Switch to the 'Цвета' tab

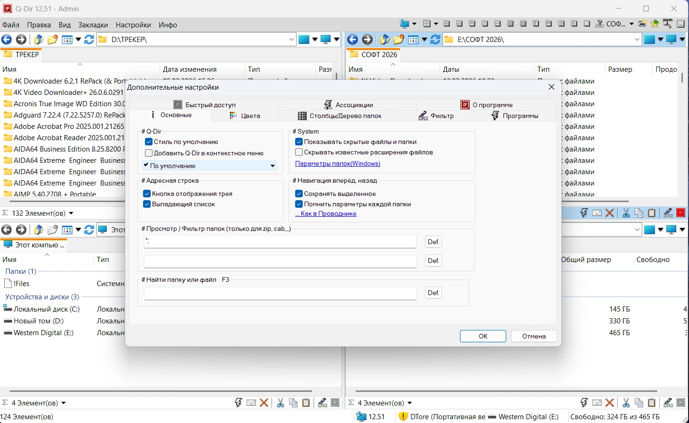click(x=245, y=116)
